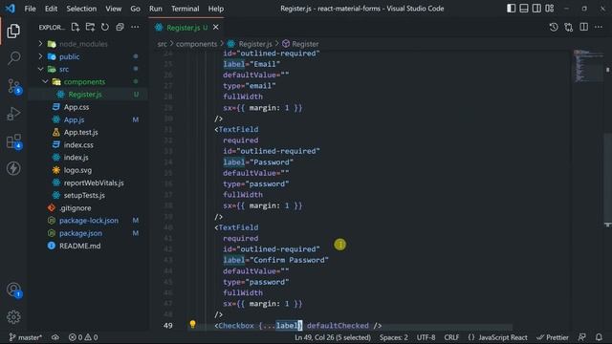Refresh the Explorer tree
The width and height of the screenshot is (612, 344).
coord(105,27)
